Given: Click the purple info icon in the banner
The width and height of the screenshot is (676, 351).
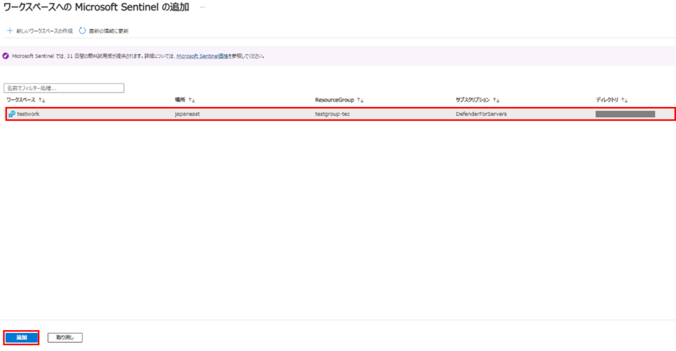Looking at the screenshot, I should 6,56.
